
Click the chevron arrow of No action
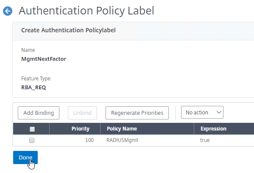point(219,112)
